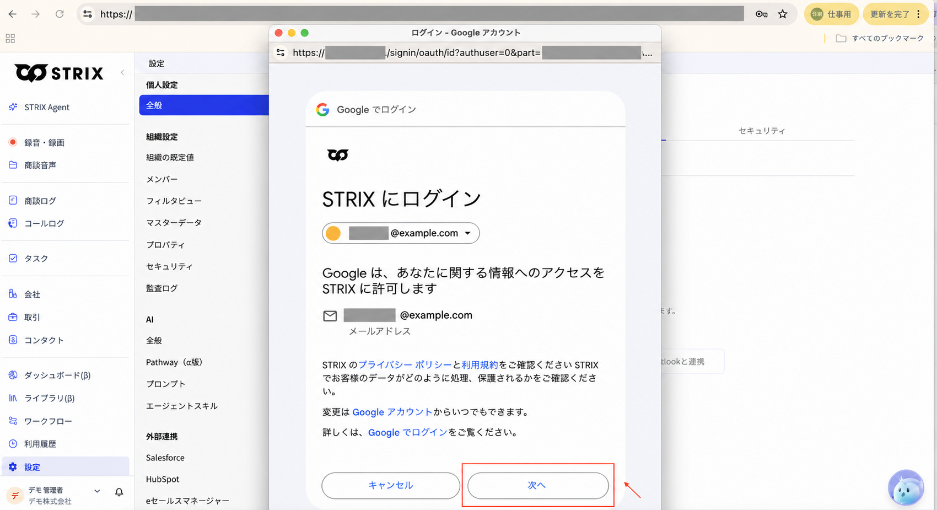Open the apps grid in bookmarks bar
937x510 pixels.
point(10,39)
